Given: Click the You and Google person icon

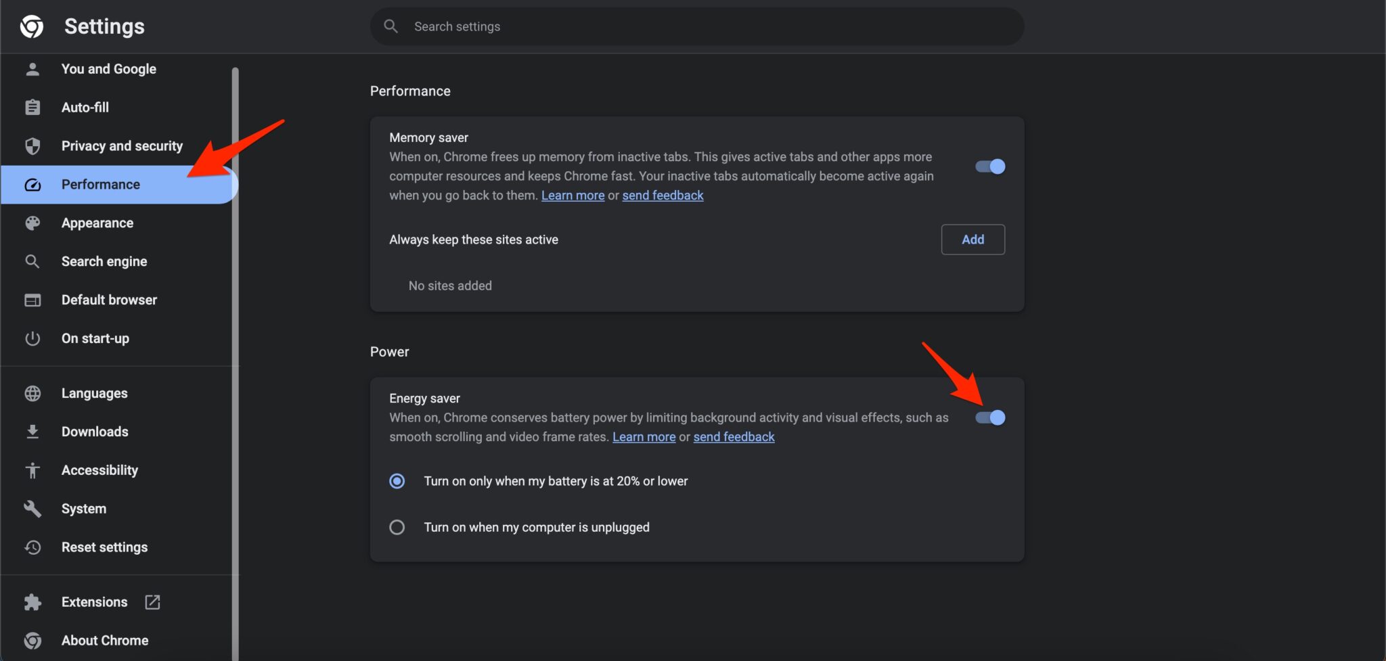Looking at the screenshot, I should click(x=32, y=69).
